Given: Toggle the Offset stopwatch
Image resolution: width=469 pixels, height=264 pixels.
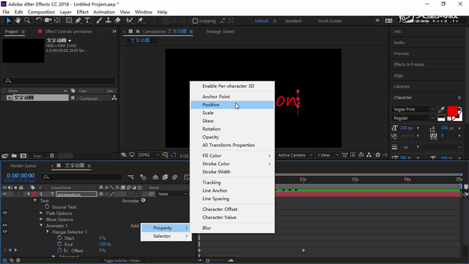Looking at the screenshot, I should click(60, 250).
